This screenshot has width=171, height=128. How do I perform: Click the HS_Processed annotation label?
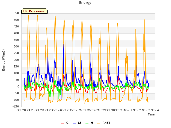tap(34, 11)
